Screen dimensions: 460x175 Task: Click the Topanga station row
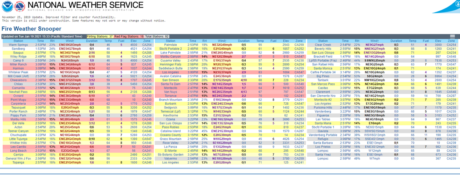pos(78,163)
